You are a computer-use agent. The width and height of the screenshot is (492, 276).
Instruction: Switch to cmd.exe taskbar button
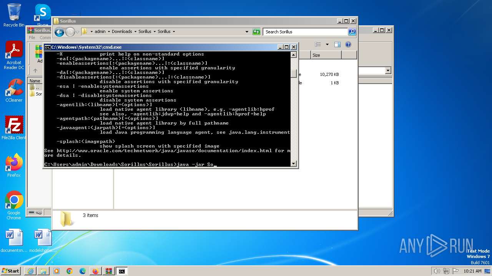(121, 271)
